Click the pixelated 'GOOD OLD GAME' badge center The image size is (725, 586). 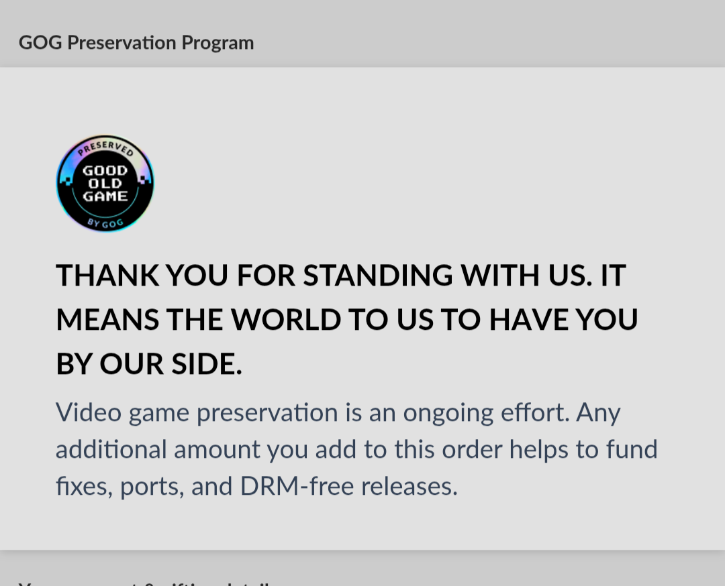click(105, 183)
